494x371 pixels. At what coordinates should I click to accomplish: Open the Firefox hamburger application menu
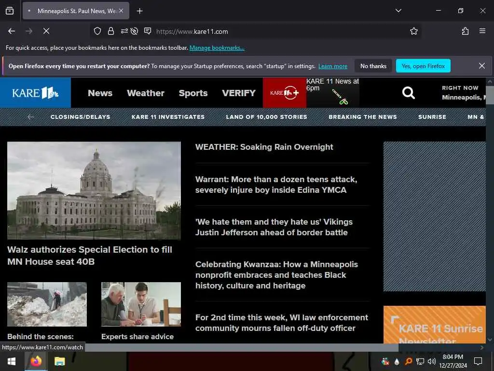click(x=482, y=31)
